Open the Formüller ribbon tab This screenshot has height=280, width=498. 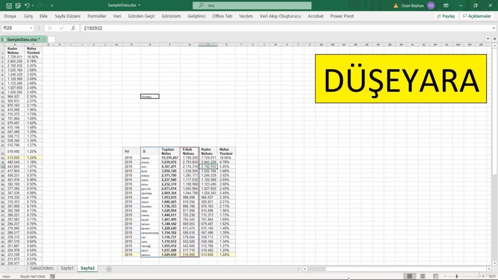(97, 16)
